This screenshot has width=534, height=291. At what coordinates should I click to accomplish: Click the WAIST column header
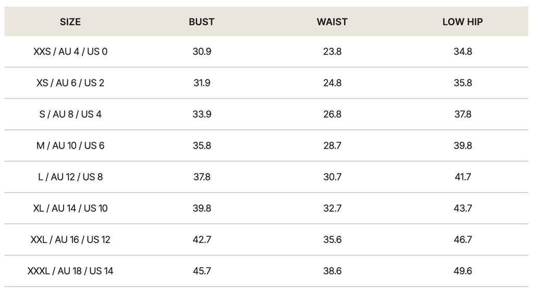tap(332, 22)
